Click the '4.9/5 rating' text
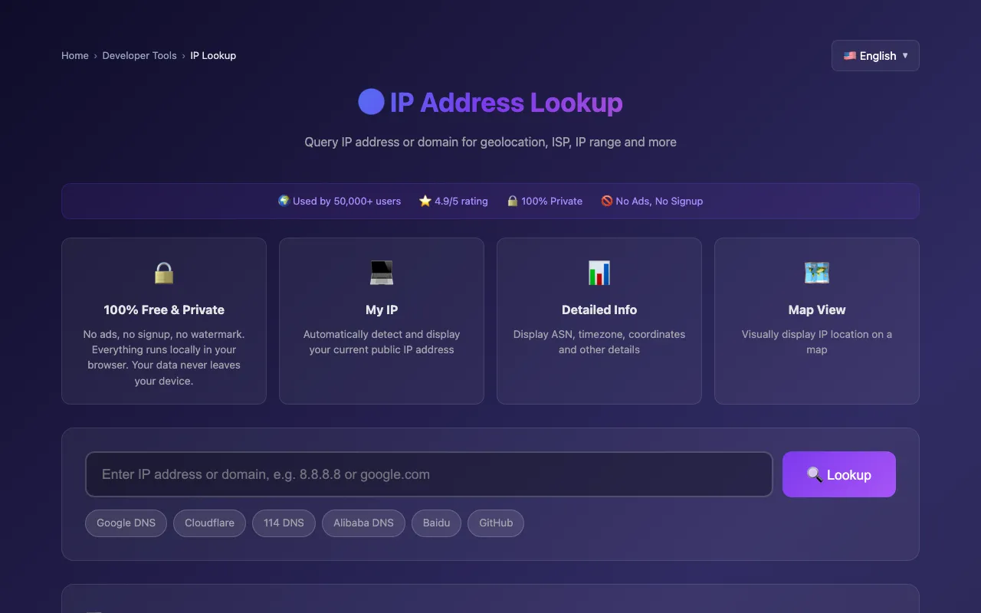Viewport: 981px width, 613px height. pos(461,201)
